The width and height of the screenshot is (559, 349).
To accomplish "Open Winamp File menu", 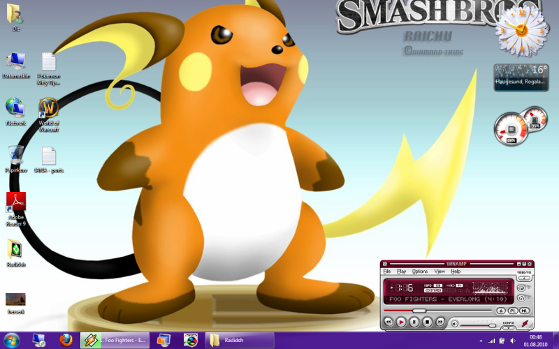I will (387, 272).
